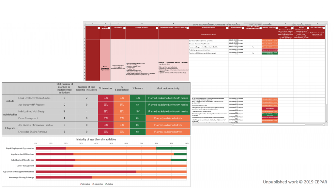Open the Ease column filter arrow
The width and height of the screenshot is (334, 188).
[292, 28]
